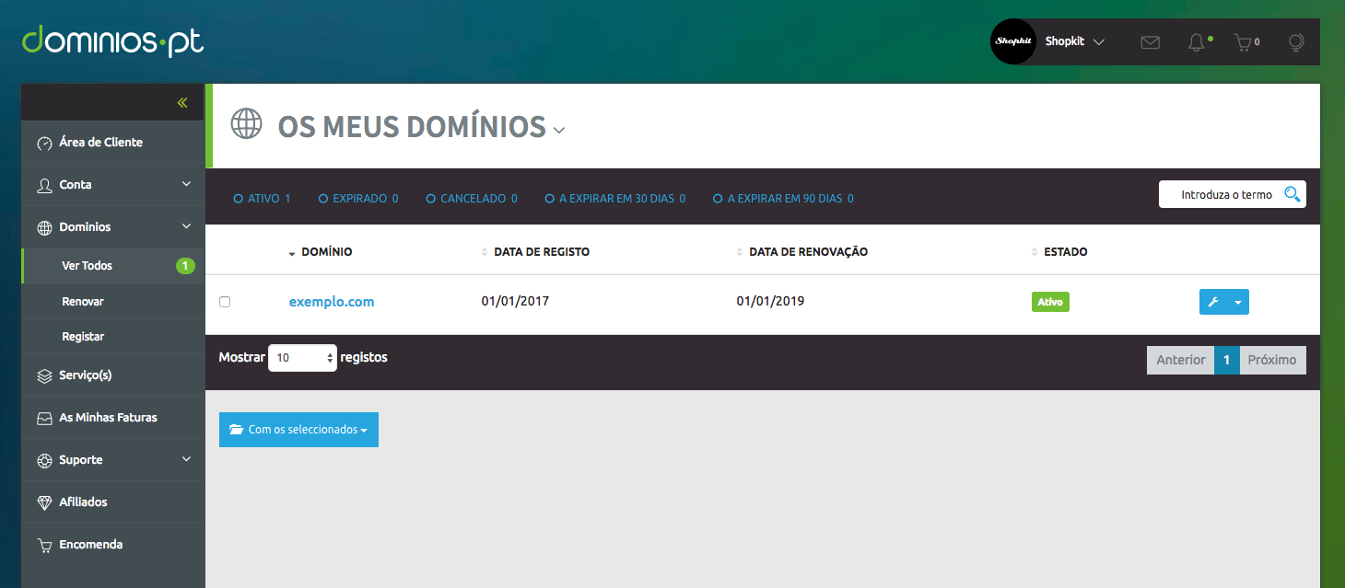Select the EXPIRADO filter radio
The height and width of the screenshot is (588, 1345).
(x=323, y=199)
